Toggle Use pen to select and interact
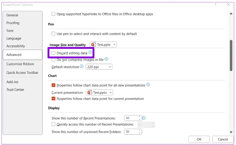The image size is (236, 145). 54,33
